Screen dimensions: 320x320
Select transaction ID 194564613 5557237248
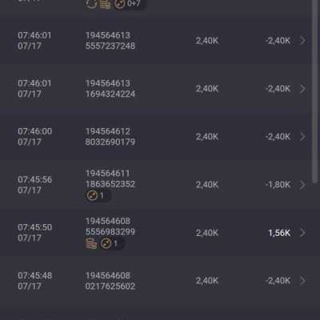pyautogui.click(x=110, y=41)
